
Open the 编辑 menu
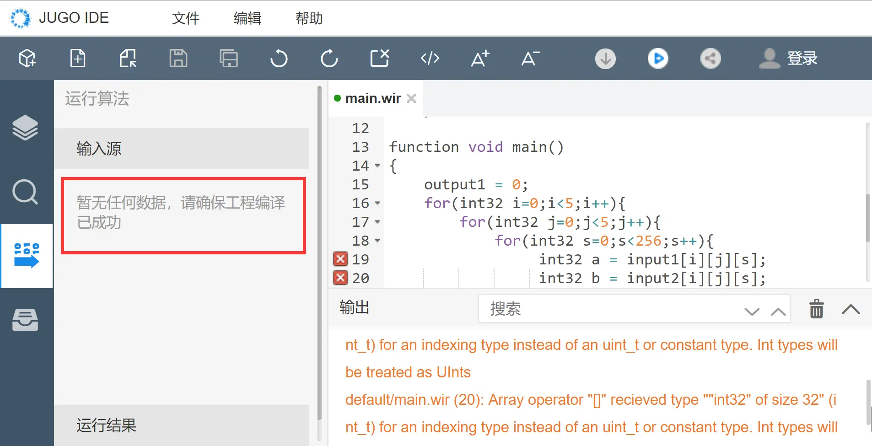point(248,18)
